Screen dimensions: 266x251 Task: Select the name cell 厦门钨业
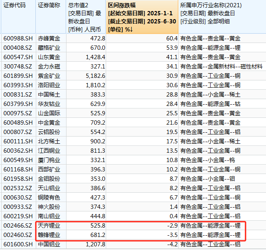(x=49, y=160)
